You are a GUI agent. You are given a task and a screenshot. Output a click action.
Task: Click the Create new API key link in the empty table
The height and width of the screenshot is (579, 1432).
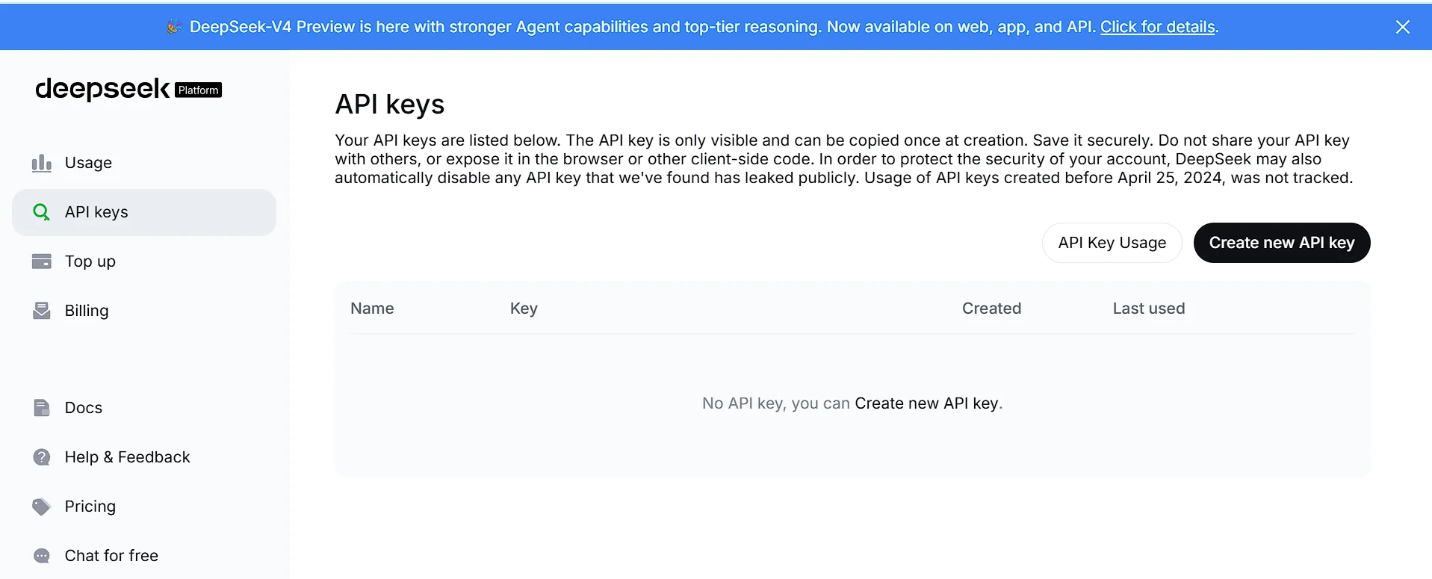click(926, 403)
